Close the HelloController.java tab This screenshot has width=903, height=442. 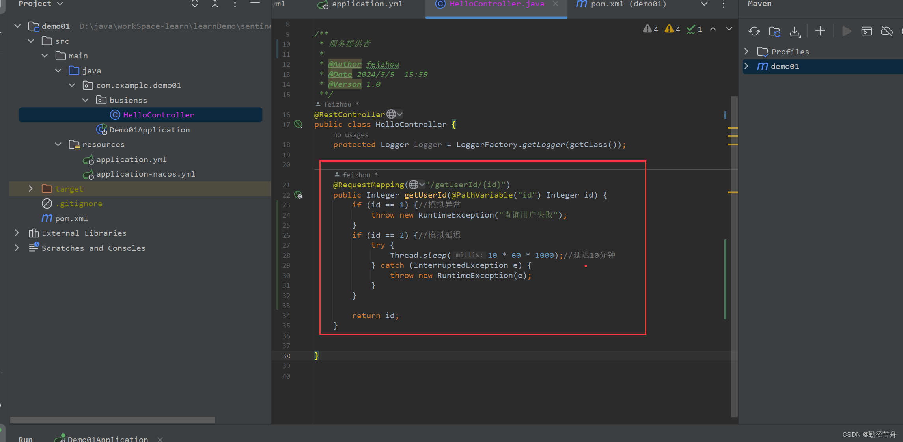coord(556,4)
